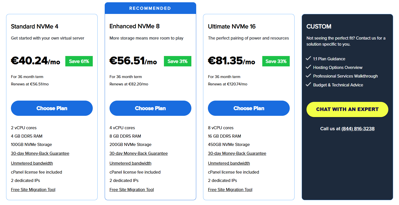Open Ultimate plan's 30-day Money-Back Guarantee link
Image resolution: width=399 pixels, height=205 pixels.
tap(237, 153)
